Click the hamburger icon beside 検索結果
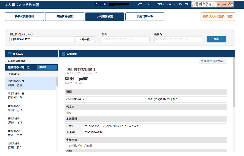Viewport: 244px width, 156px height. click(10, 54)
